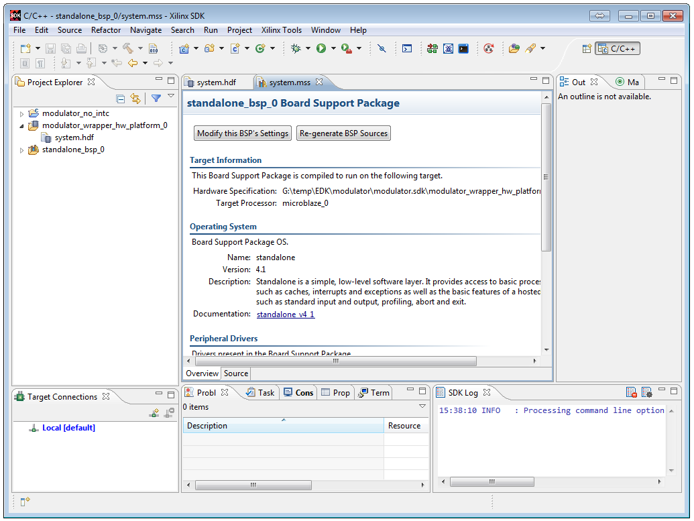Click the Build hammer icon
The width and height of the screenshot is (694, 521).
128,48
